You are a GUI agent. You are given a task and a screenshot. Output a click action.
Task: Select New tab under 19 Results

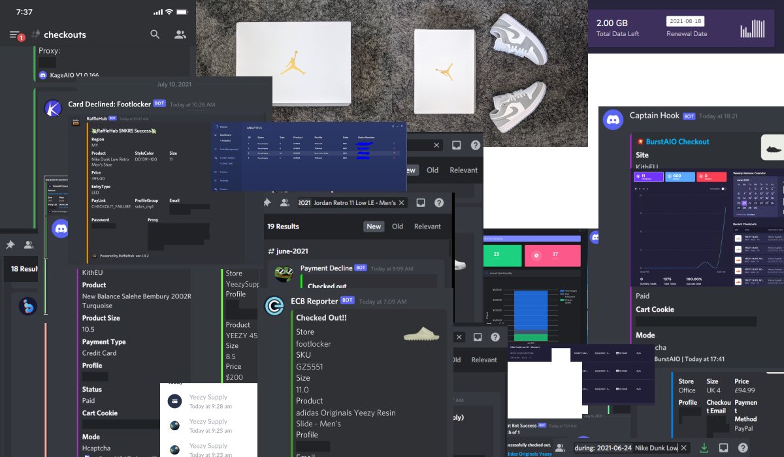pos(374,227)
